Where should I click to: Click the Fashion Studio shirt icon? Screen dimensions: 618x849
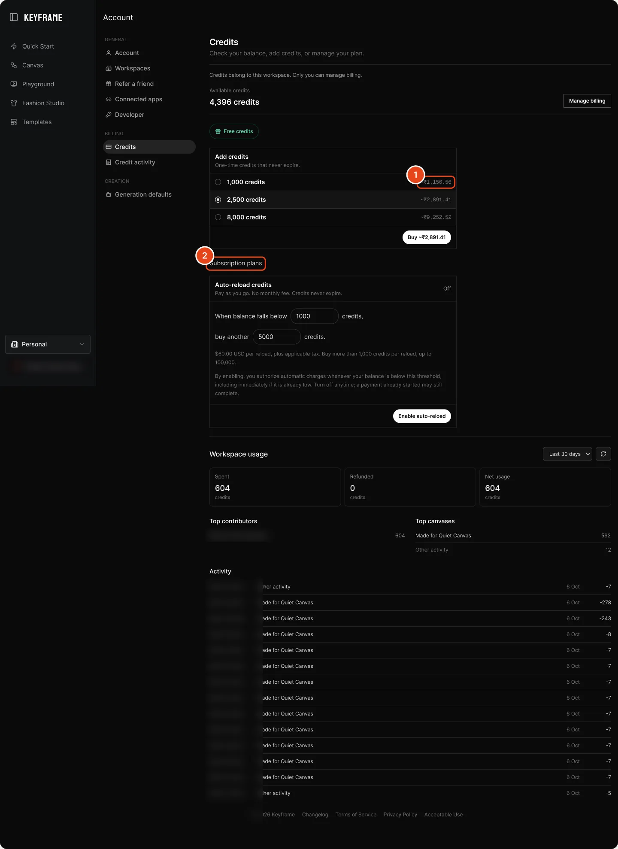14,103
